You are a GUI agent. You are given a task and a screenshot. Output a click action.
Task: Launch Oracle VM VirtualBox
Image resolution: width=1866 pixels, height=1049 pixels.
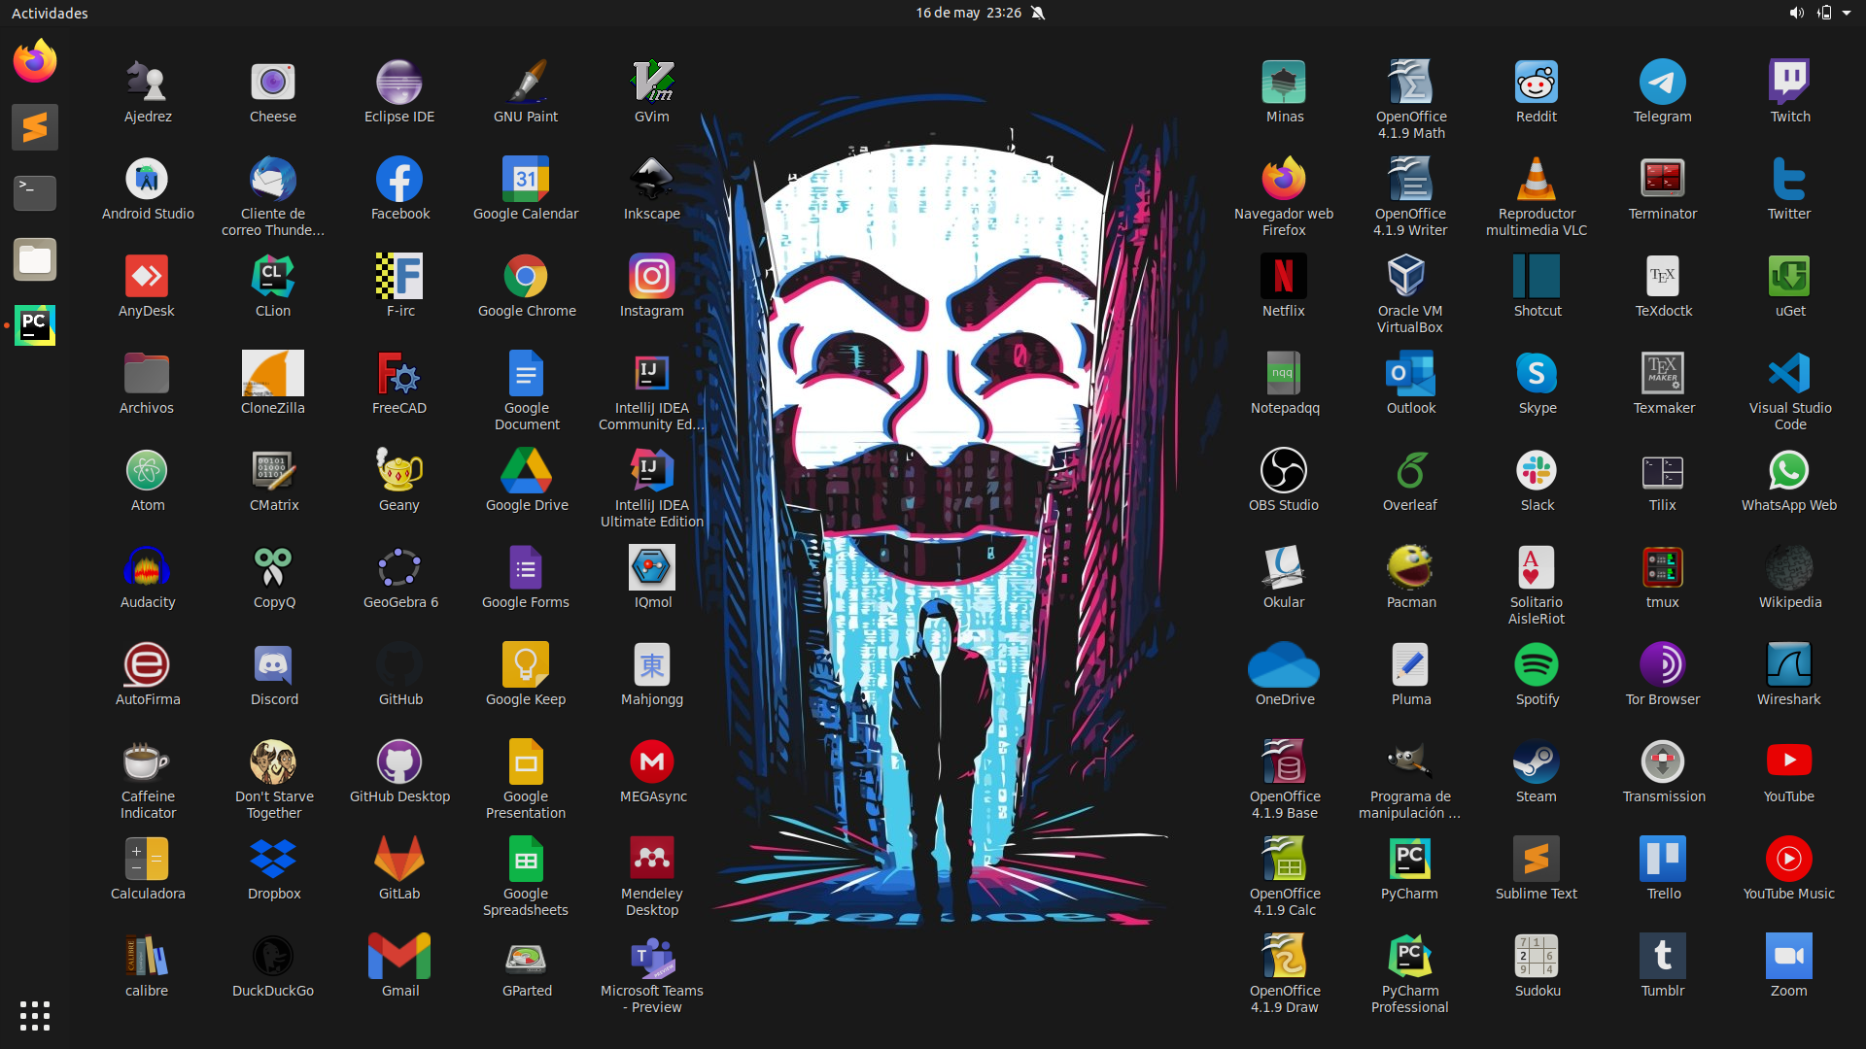(x=1409, y=278)
